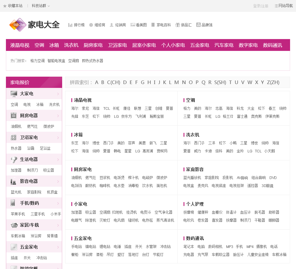Click 空气净化器 under 小家电

[163, 212]
